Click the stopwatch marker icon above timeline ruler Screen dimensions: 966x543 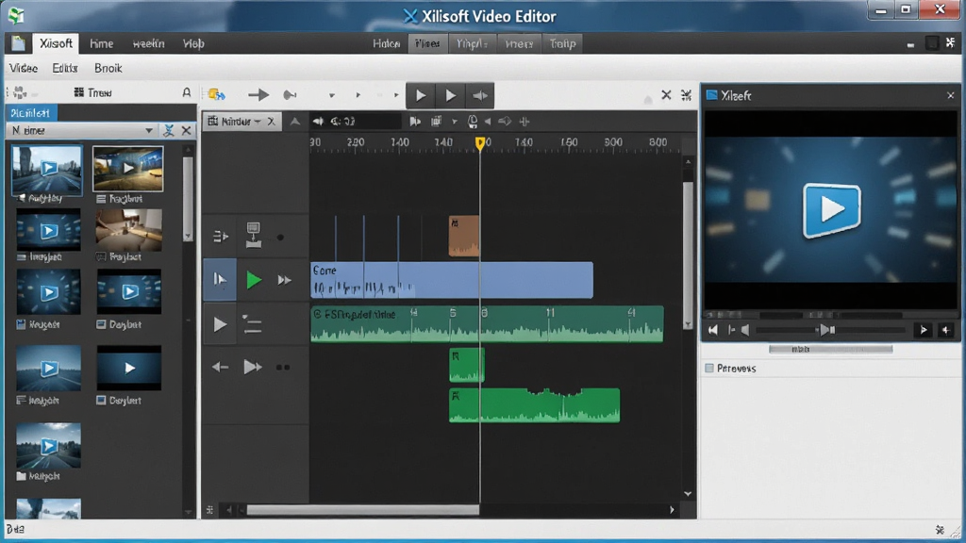click(x=473, y=122)
